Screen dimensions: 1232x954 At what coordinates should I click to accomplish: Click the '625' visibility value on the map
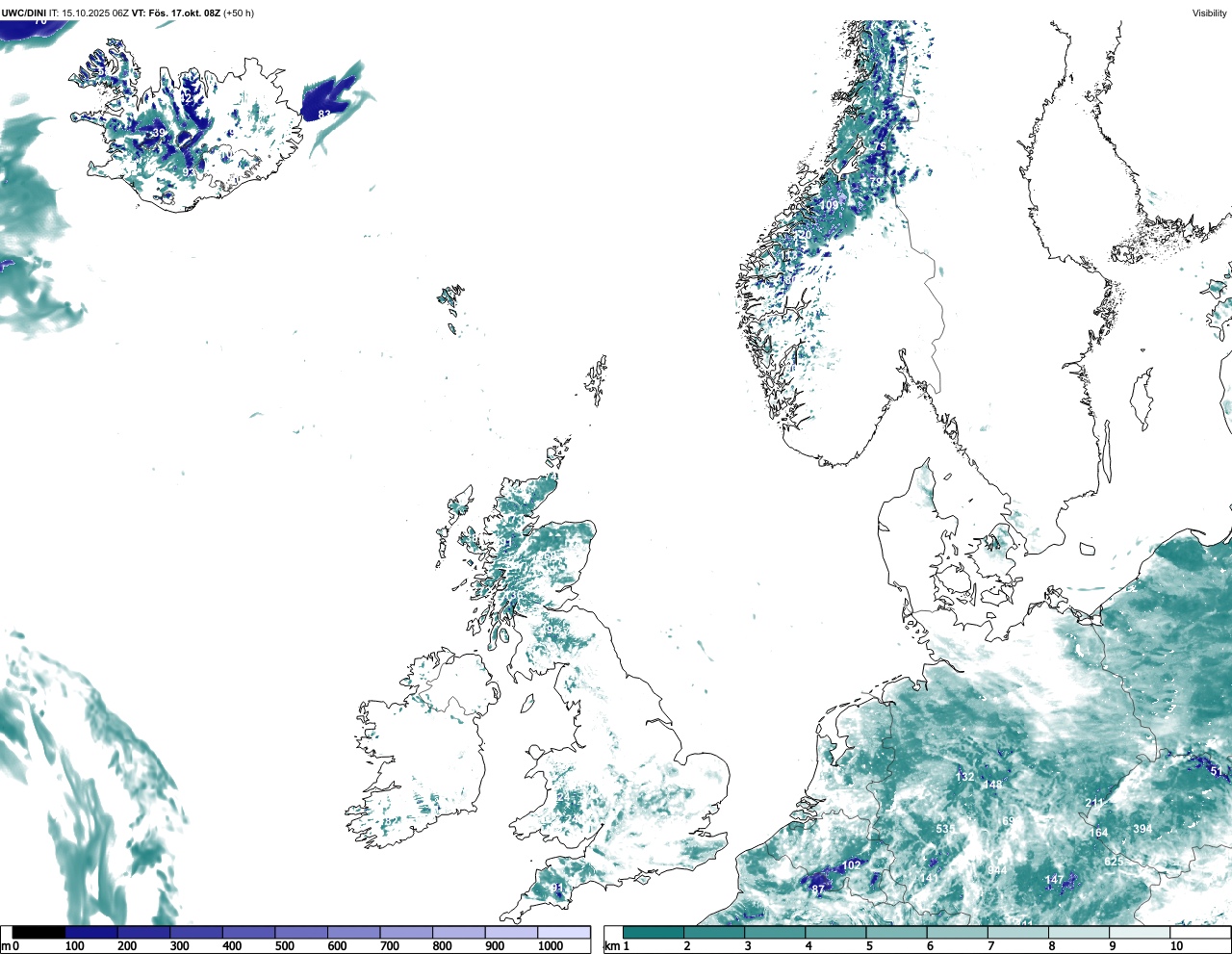1114,862
